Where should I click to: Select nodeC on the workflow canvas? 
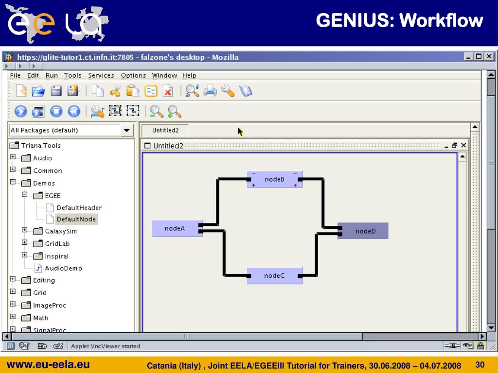coord(274,276)
